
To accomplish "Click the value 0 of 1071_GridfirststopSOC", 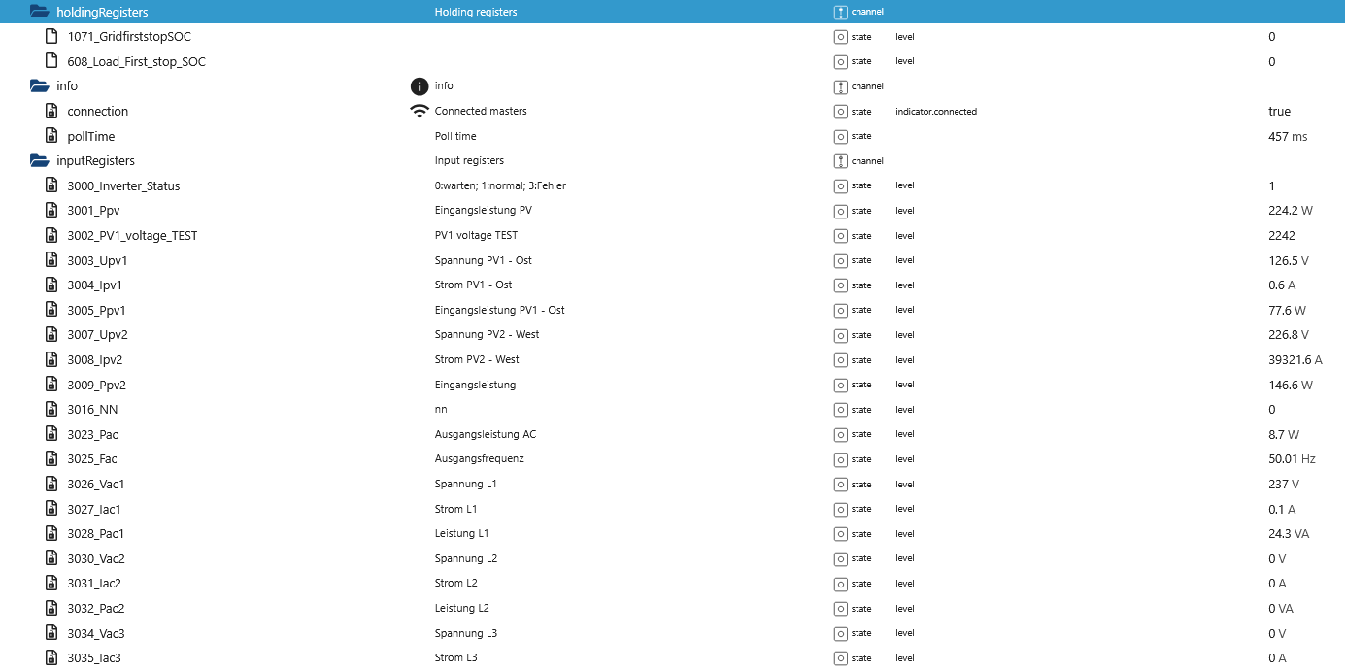I will [1272, 36].
